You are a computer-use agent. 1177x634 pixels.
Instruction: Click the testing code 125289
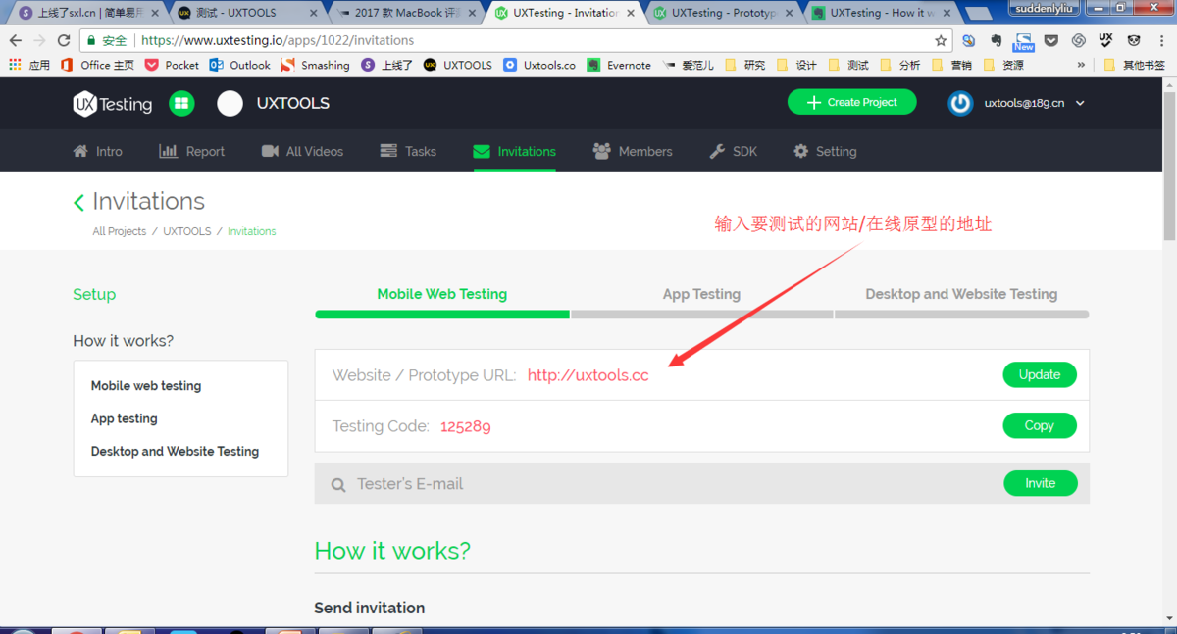pos(466,426)
